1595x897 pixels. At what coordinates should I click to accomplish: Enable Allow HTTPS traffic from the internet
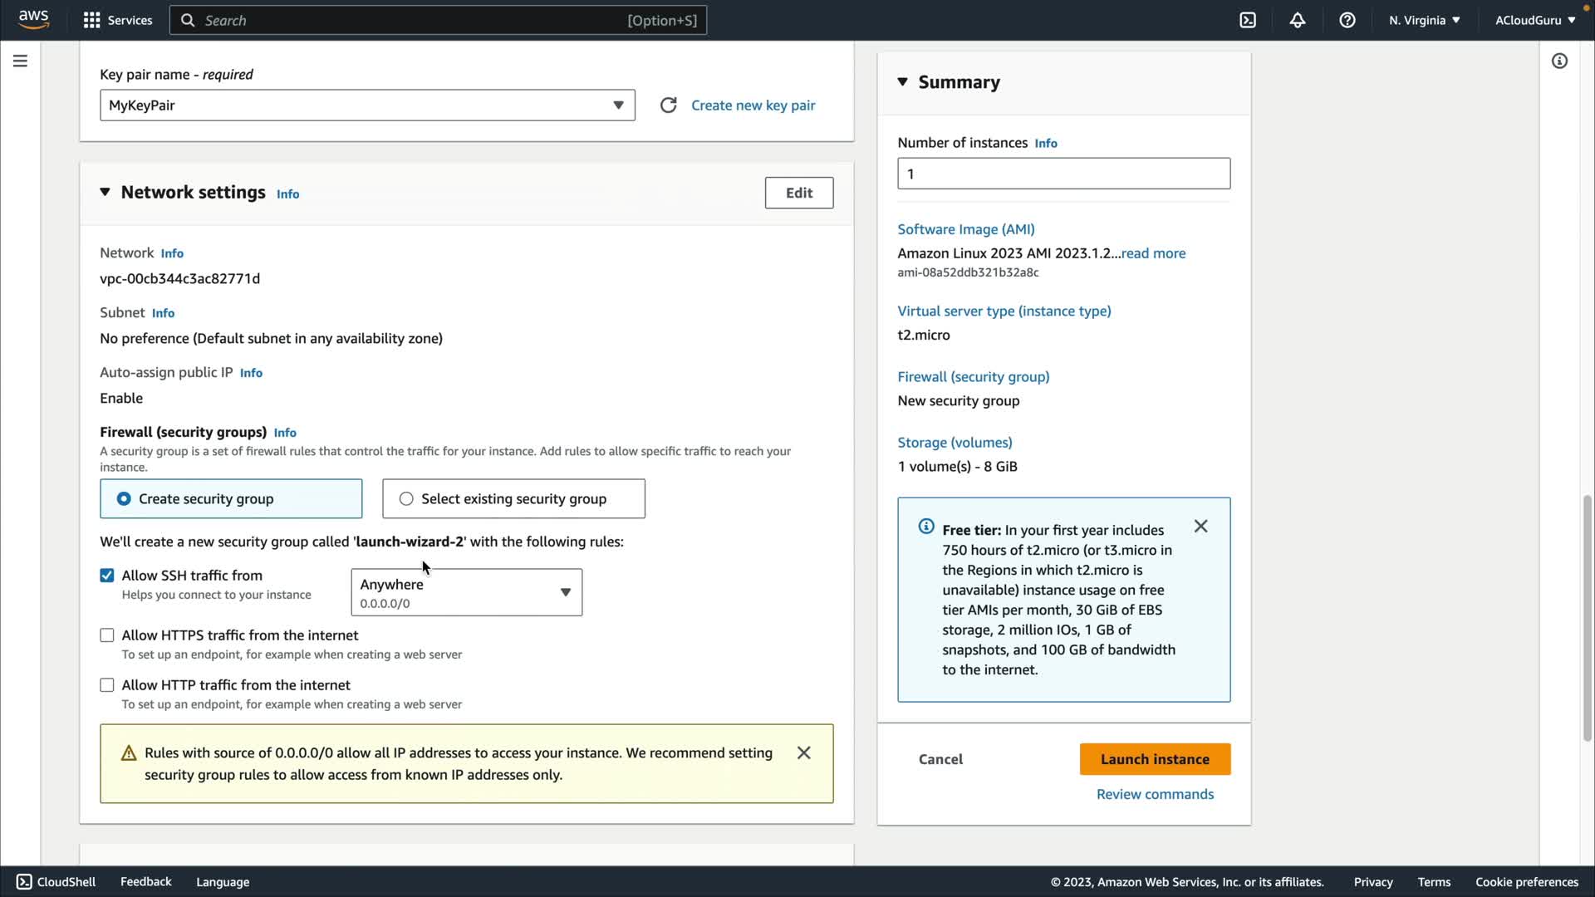[x=107, y=635]
